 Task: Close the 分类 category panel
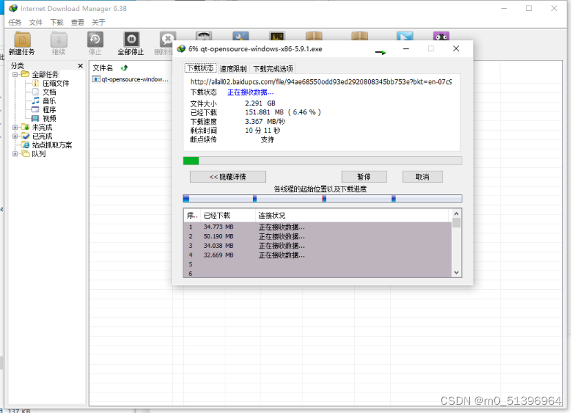point(80,65)
